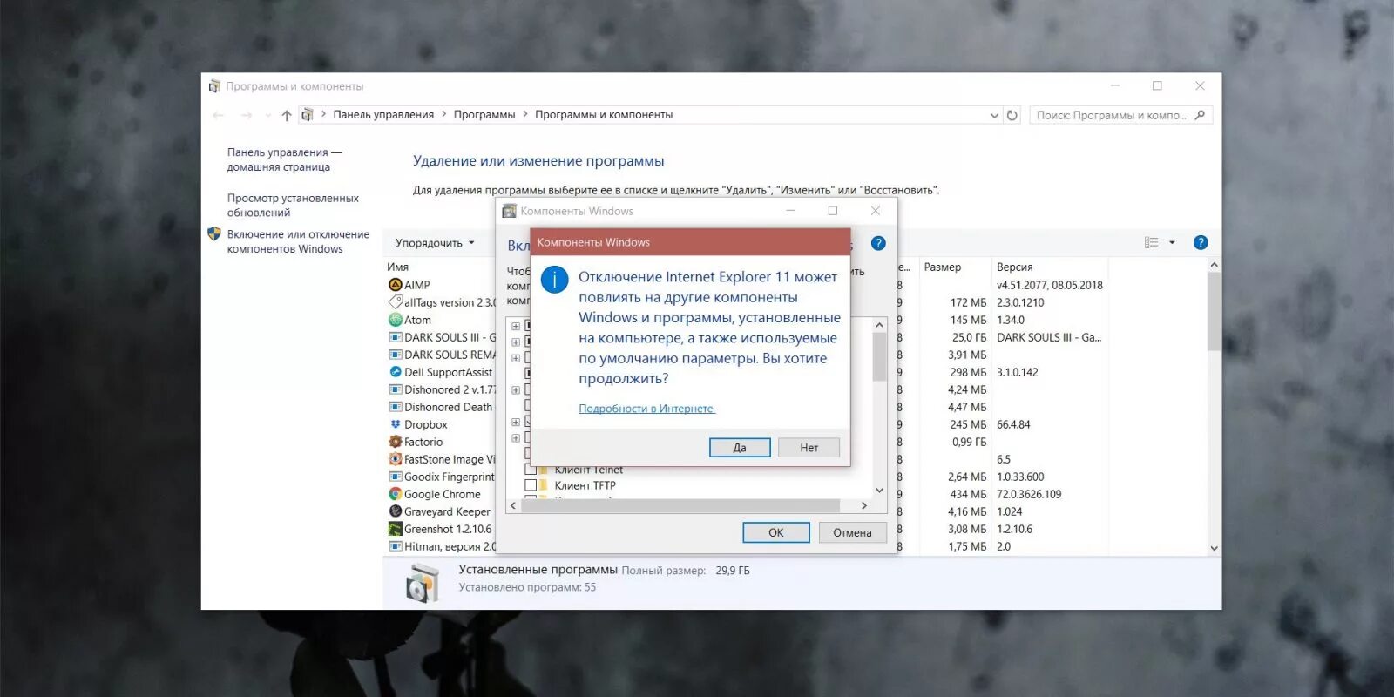Click the view layout icon in Programs toolbar
Image resolution: width=1394 pixels, height=697 pixels.
tap(1152, 243)
